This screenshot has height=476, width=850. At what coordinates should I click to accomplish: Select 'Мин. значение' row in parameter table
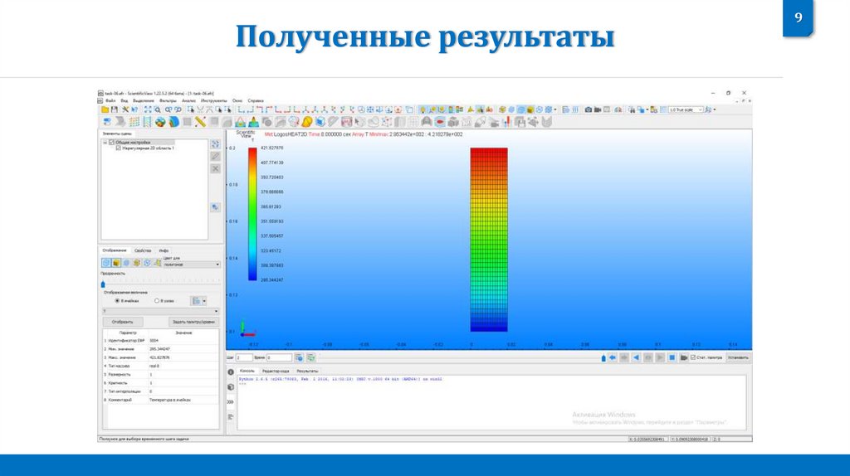[161, 349]
